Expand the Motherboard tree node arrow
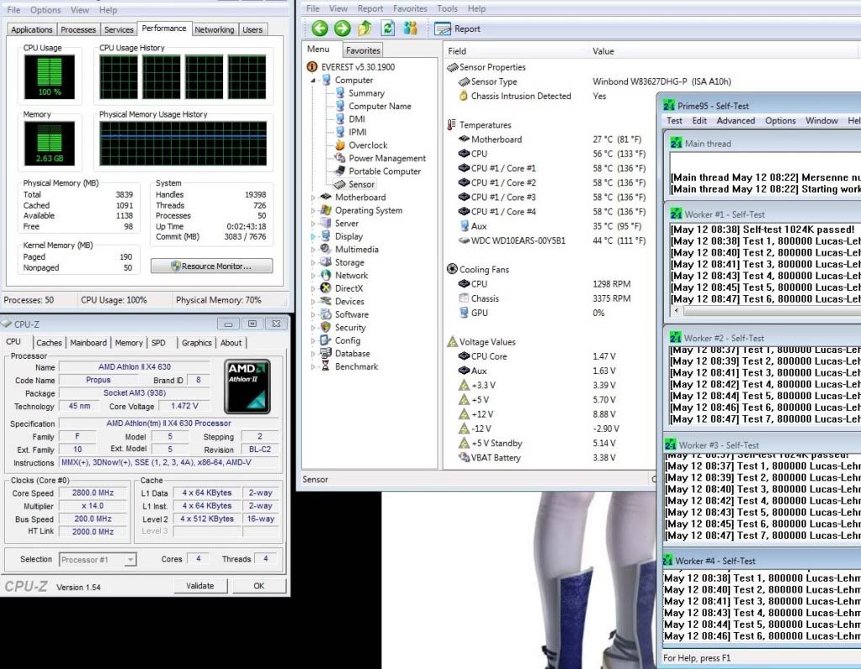 click(313, 198)
